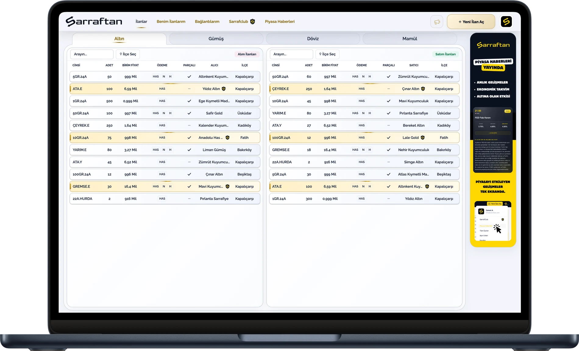Select the N payment tag in buy YARIM.E row
The image size is (579, 351).
click(x=164, y=150)
